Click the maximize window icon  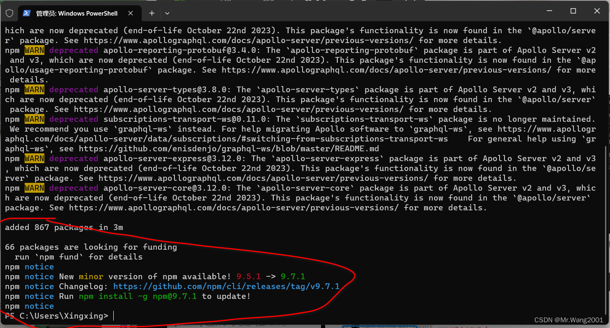click(x=573, y=11)
